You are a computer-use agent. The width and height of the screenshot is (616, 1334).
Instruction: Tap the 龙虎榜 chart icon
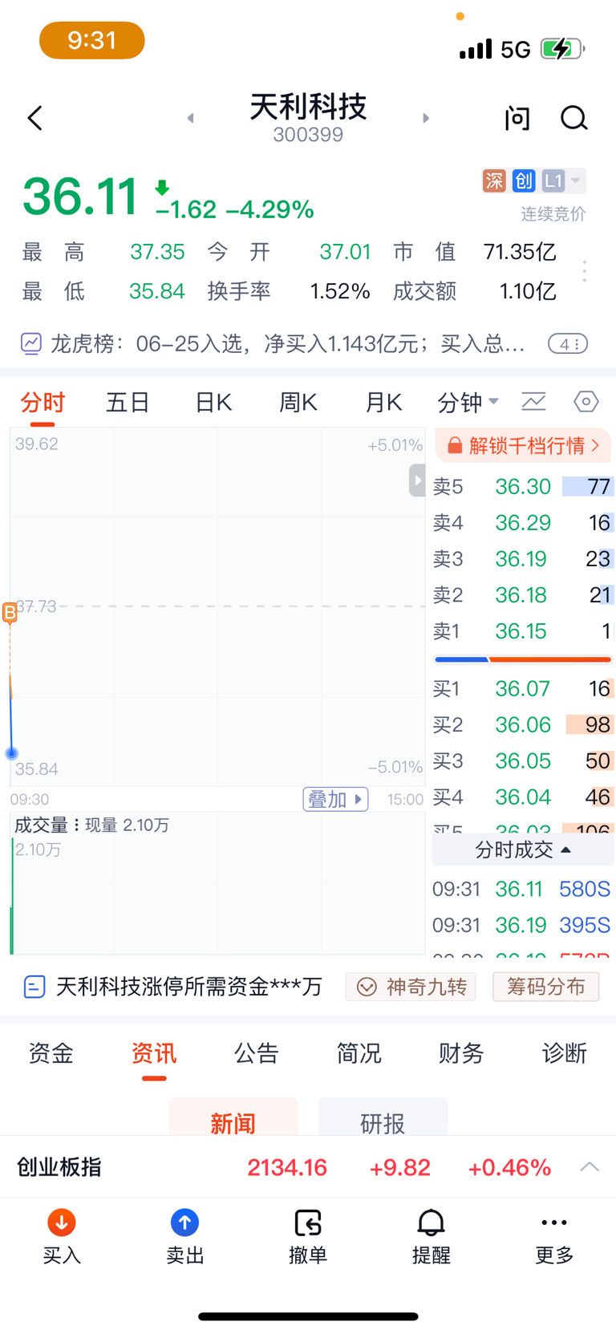click(30, 344)
